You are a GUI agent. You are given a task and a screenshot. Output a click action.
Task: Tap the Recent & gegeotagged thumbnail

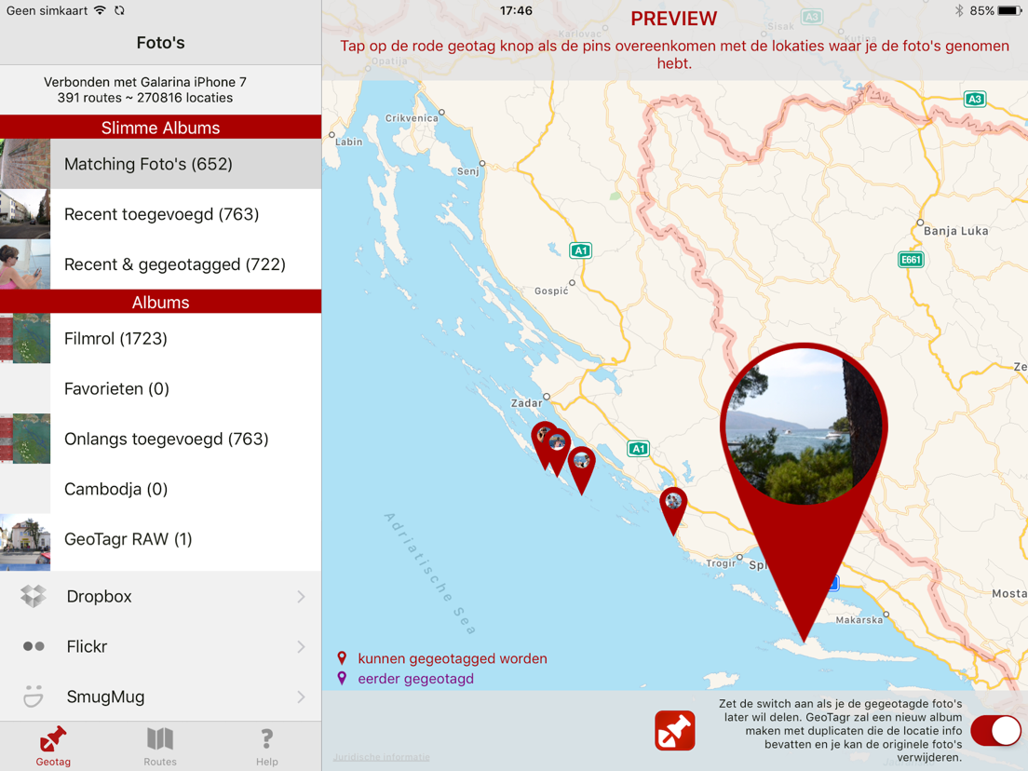[25, 264]
